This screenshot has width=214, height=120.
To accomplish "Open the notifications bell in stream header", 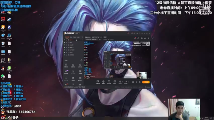I will 145,38.
